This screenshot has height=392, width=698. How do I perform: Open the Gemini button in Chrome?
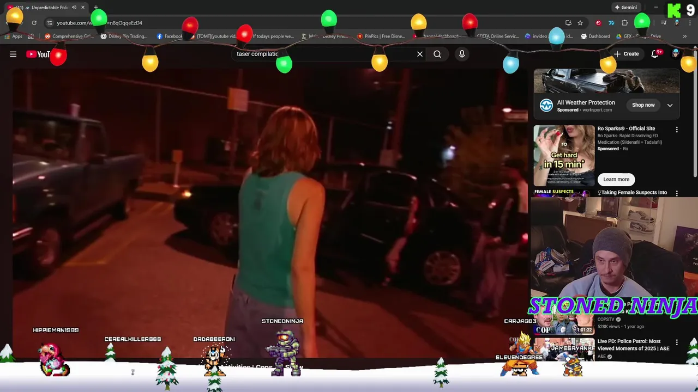(625, 8)
